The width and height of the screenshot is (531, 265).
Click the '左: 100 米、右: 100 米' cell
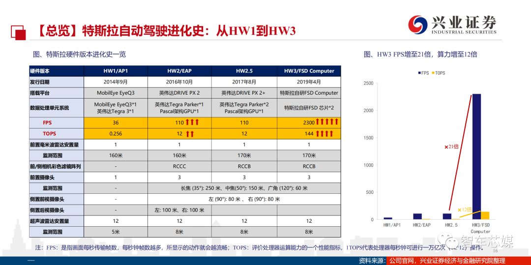pos(179,210)
